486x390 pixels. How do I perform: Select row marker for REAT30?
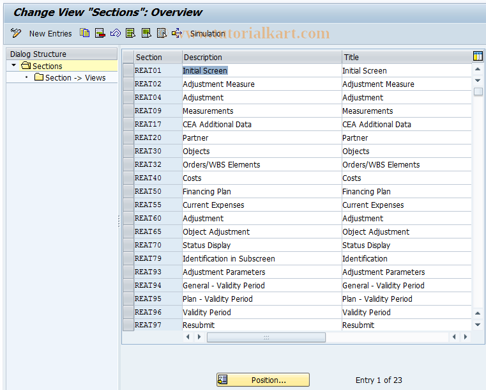coord(128,151)
